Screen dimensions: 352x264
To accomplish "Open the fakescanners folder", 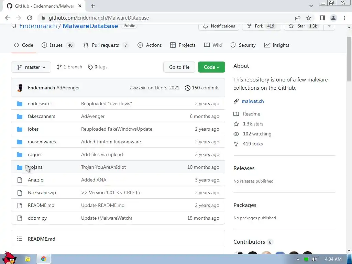I will [x=41, y=116].
